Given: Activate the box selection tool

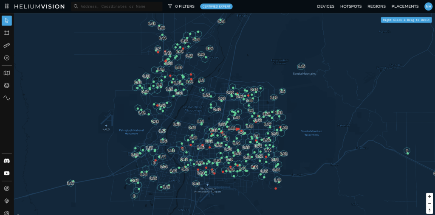Looking at the screenshot, I should pos(7,33).
